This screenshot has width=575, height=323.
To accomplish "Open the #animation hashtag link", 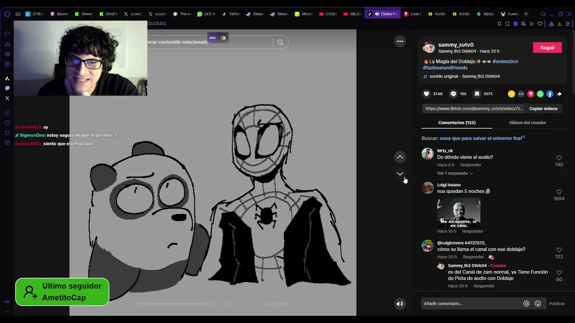I will pyautogui.click(x=505, y=61).
